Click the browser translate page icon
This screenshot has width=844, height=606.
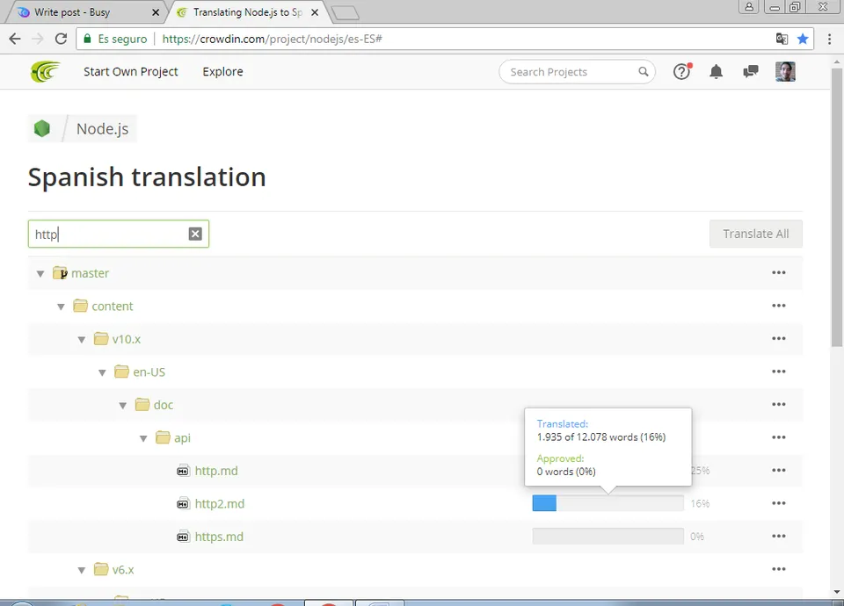pyautogui.click(x=782, y=39)
